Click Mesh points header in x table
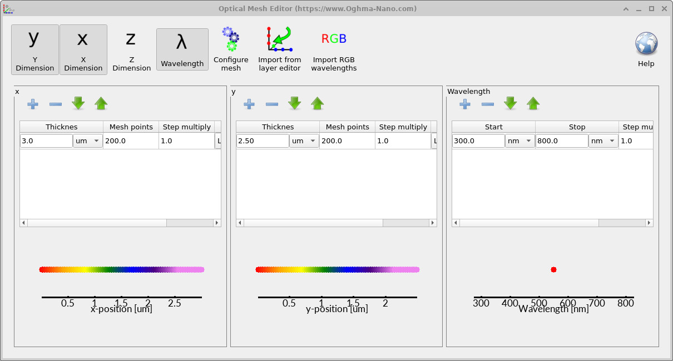The height and width of the screenshot is (361, 673). click(131, 127)
